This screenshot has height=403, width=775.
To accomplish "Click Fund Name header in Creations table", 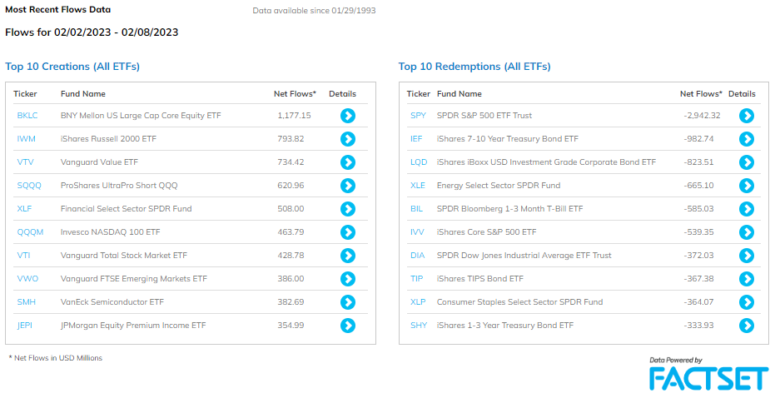I will pyautogui.click(x=83, y=94).
